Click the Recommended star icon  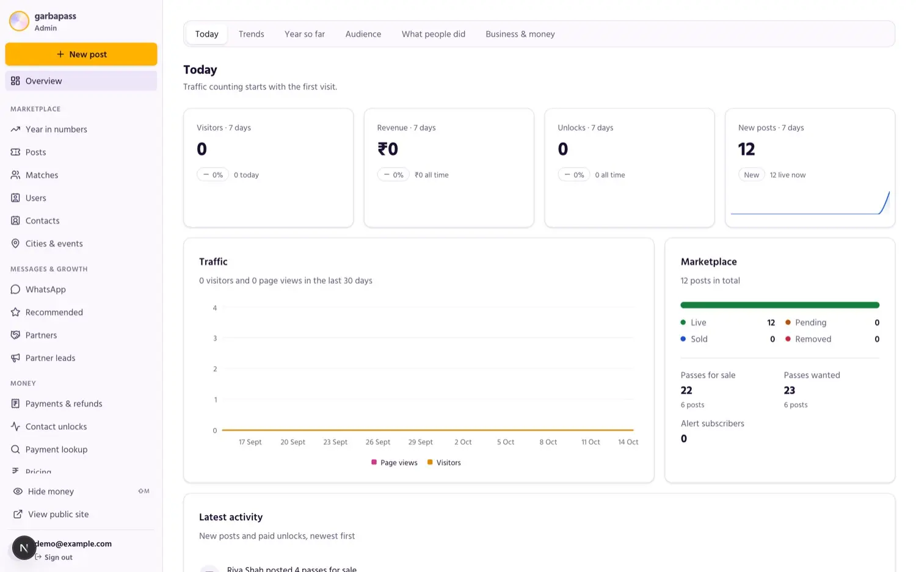click(15, 312)
